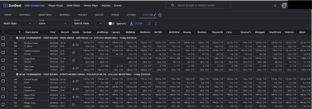Viewport: 312px width, 109px height.
Task: Expand all rows with the arrows icon
Action: pyautogui.click(x=149, y=24)
